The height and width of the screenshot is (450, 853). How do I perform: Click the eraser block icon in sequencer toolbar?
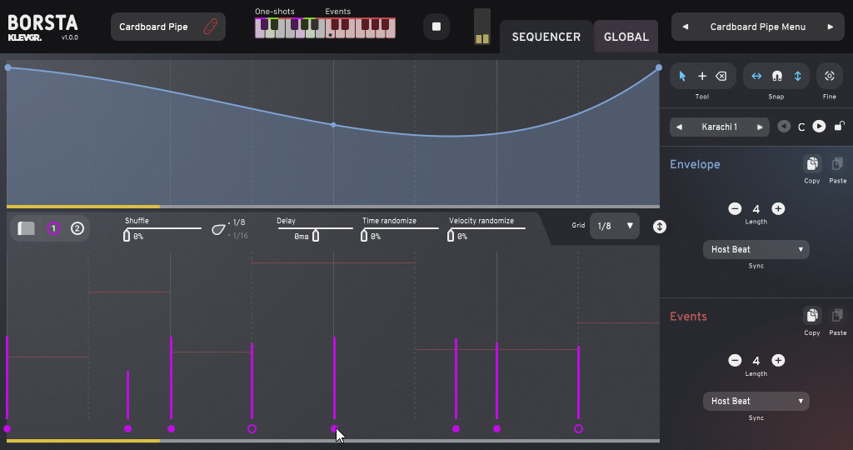point(26,228)
